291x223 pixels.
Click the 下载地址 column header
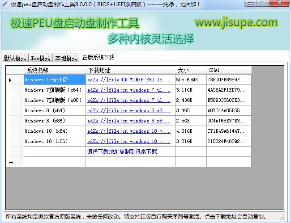tap(130, 70)
